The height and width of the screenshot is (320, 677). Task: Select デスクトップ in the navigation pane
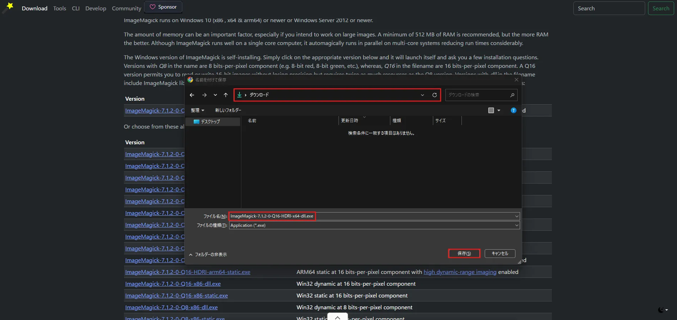211,122
